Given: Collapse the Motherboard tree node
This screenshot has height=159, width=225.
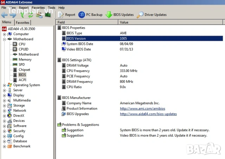Looking at the screenshot, I should click(x=5, y=39).
